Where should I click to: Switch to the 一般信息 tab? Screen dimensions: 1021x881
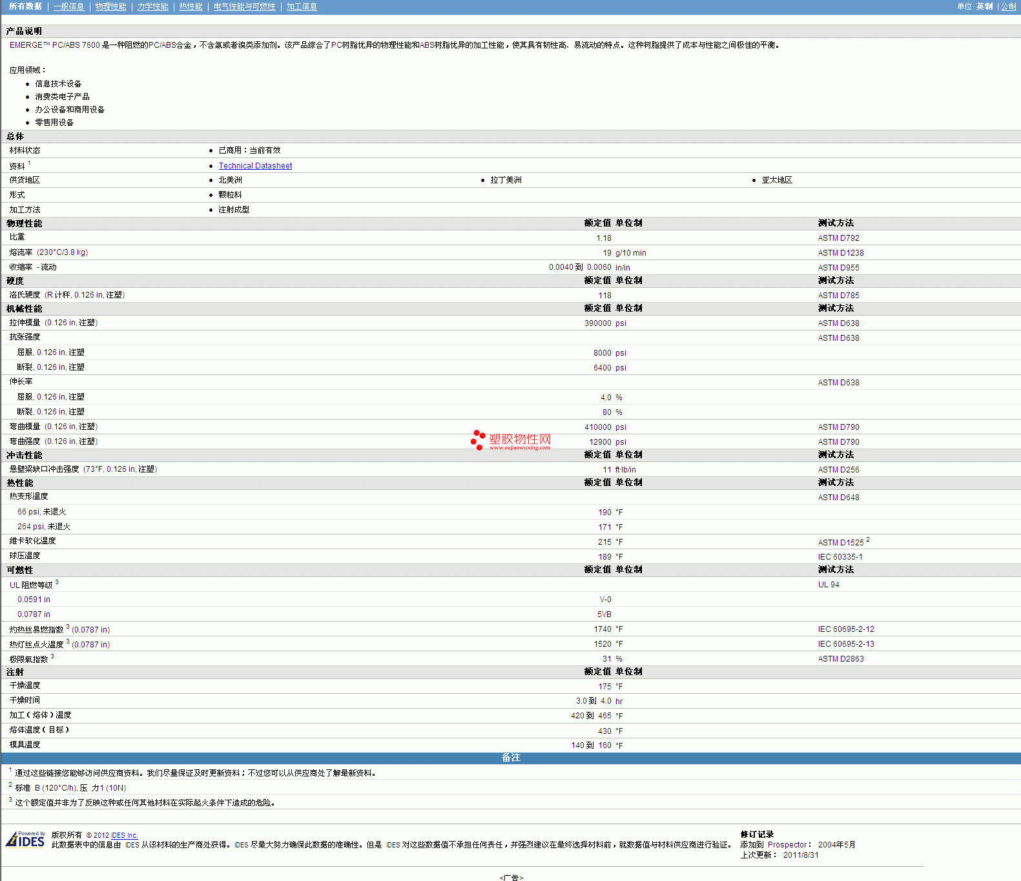pos(68,6)
